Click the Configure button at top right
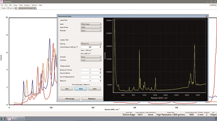 pos(213,5)
